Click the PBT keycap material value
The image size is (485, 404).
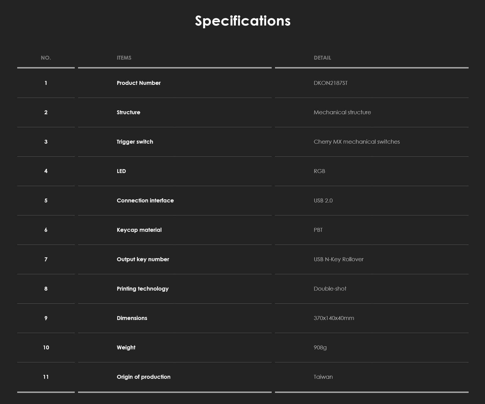[x=318, y=230]
